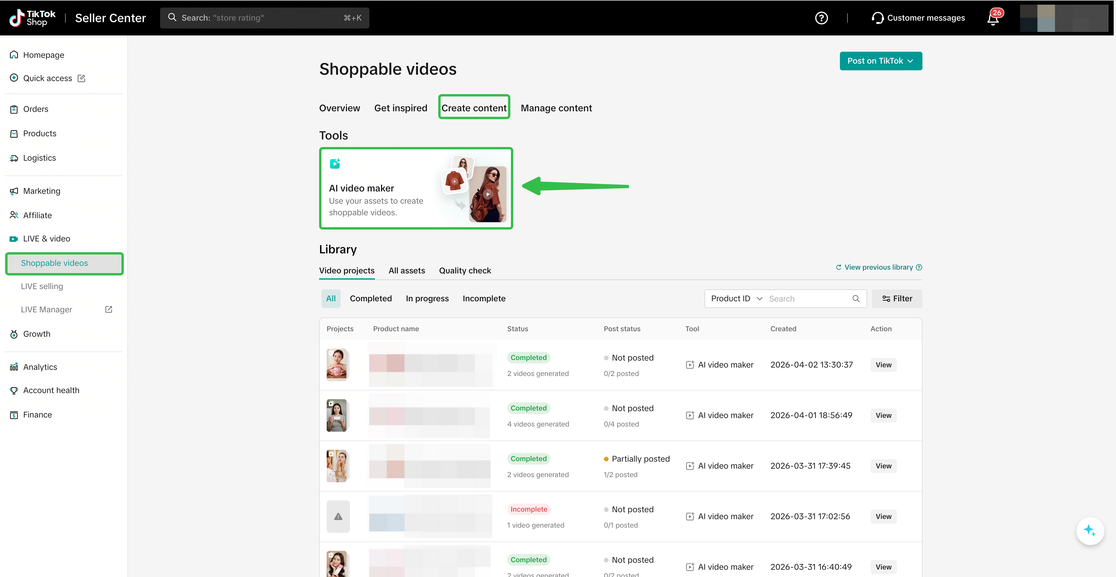Click the headset icon for Customer messages

coord(877,18)
